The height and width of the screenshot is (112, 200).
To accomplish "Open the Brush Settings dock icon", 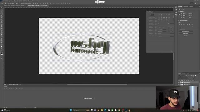I will [x=176, y=12].
